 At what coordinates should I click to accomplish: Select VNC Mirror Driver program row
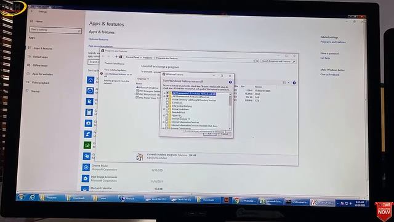148,94
